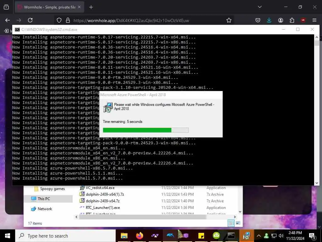Open Firefox downloads panel
The width and height of the screenshot is (322, 242).
[x=269, y=20]
